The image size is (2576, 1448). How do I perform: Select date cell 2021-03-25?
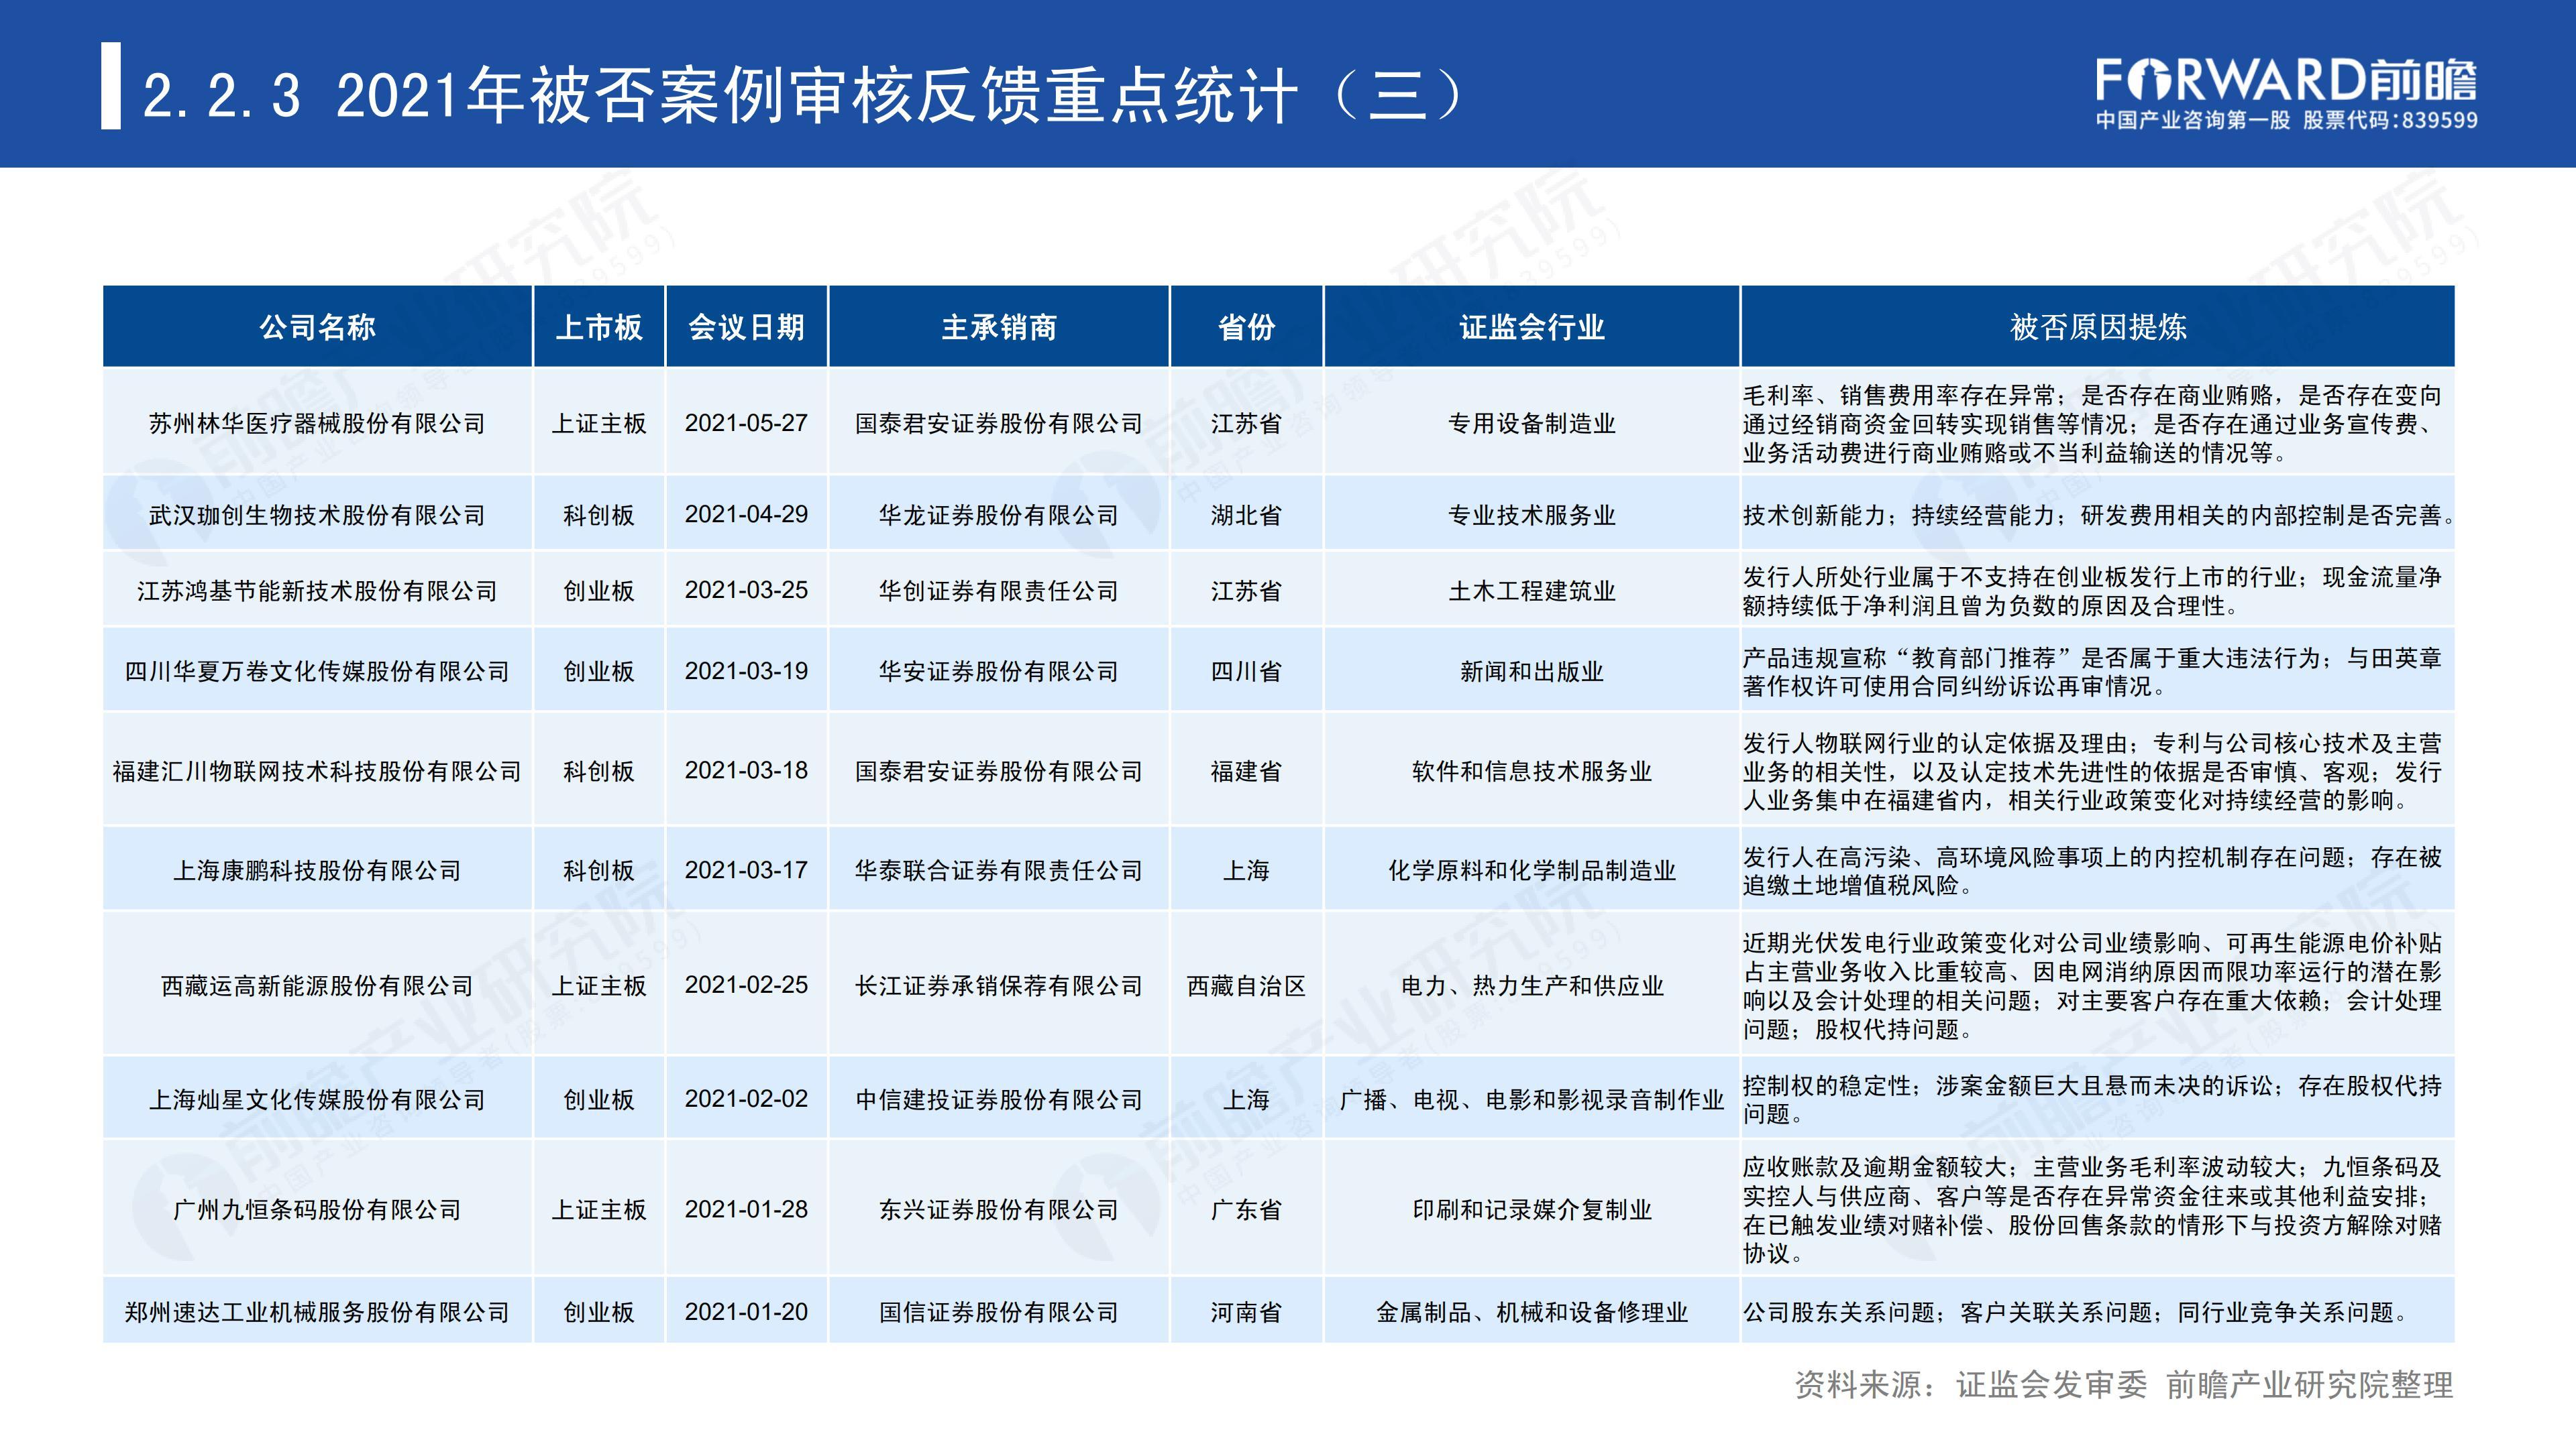coord(746,590)
